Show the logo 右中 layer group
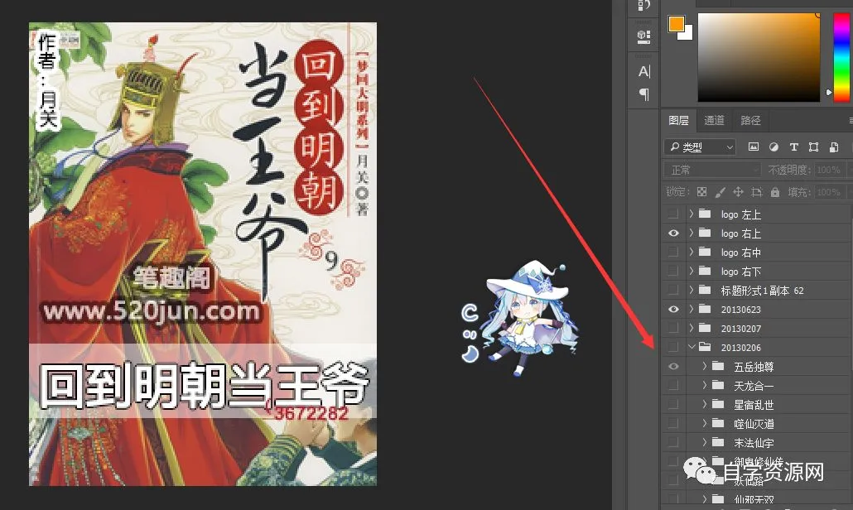853x510 pixels. [673, 252]
